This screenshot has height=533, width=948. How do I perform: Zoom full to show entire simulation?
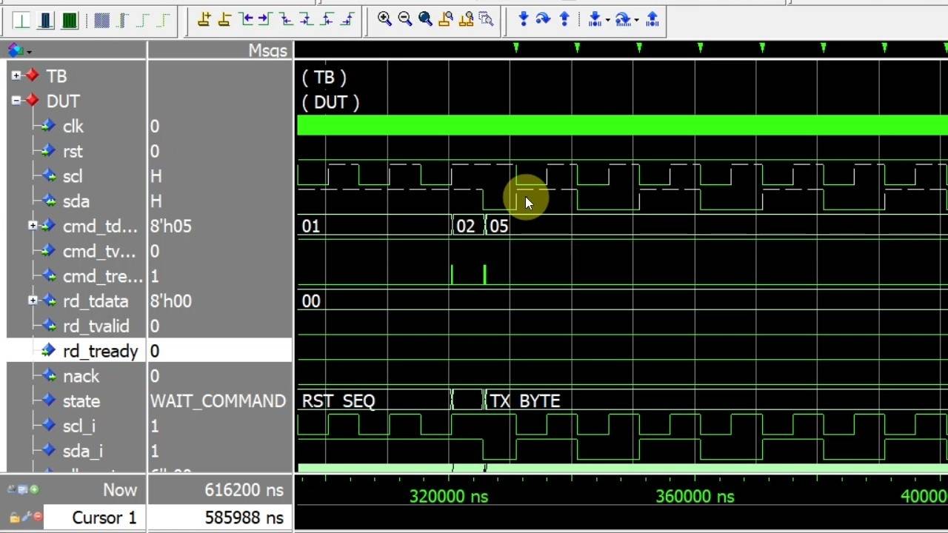[x=425, y=19]
